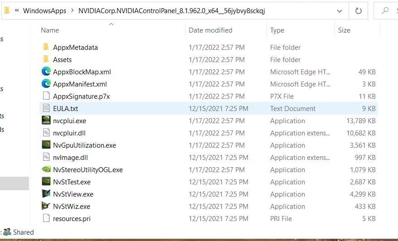Click the Assets folder icon

point(46,59)
